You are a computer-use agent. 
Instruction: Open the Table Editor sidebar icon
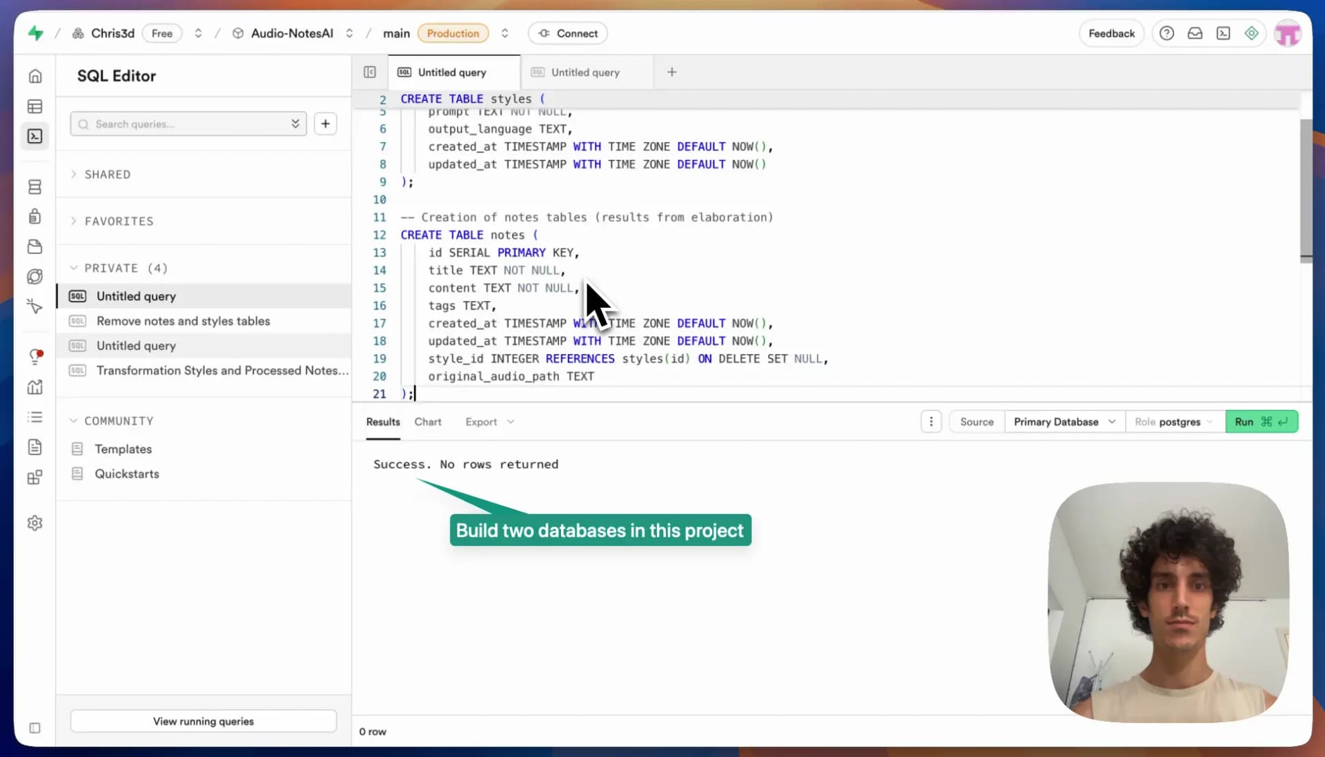coord(35,106)
